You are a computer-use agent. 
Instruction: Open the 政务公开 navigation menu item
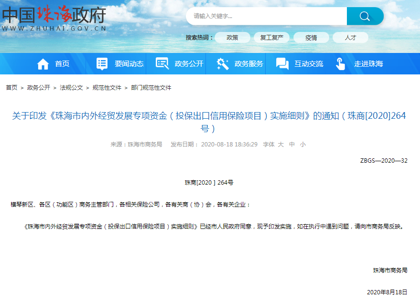pyautogui.click(x=189, y=64)
